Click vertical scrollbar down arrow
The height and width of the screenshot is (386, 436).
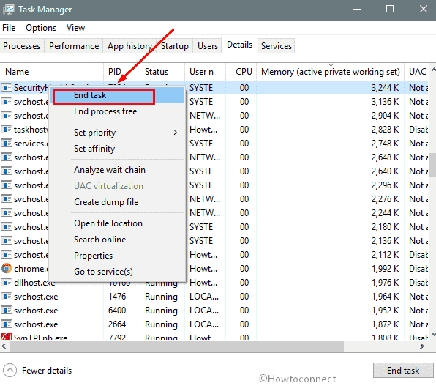[433, 334]
